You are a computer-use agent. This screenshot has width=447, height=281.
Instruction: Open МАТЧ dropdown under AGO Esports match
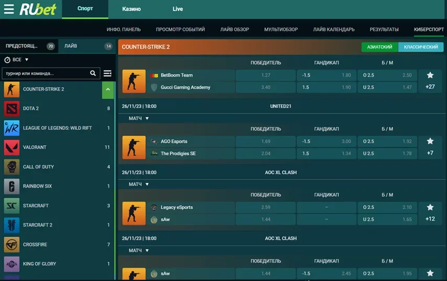point(139,184)
